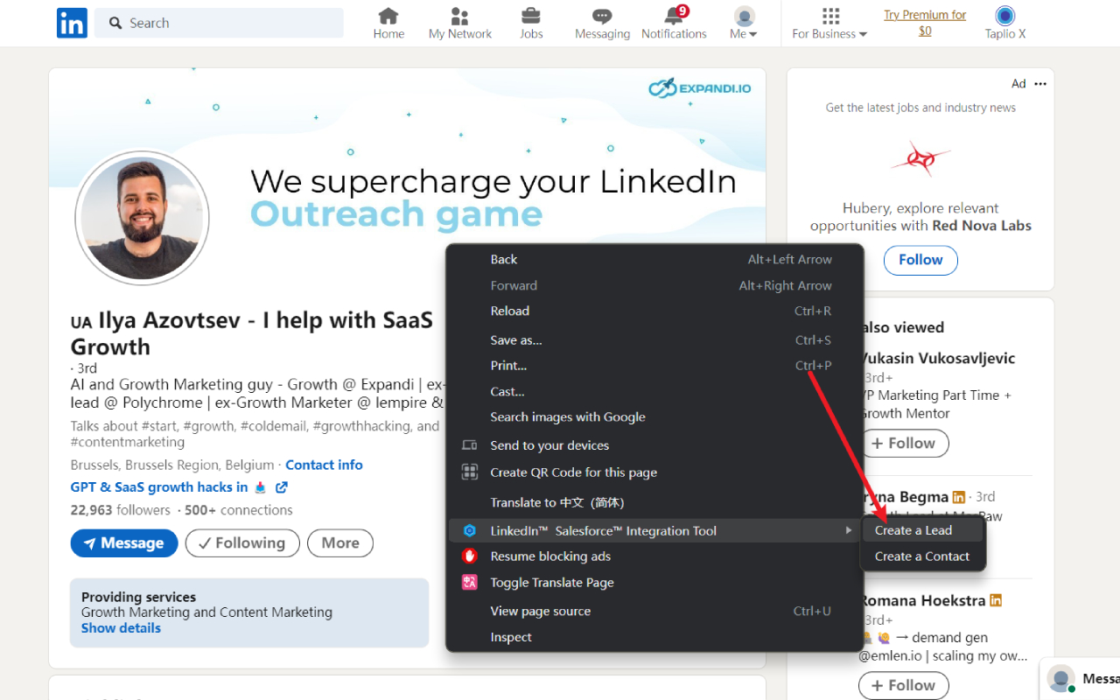Open the Messaging icon
The width and height of the screenshot is (1120, 700).
click(x=602, y=16)
